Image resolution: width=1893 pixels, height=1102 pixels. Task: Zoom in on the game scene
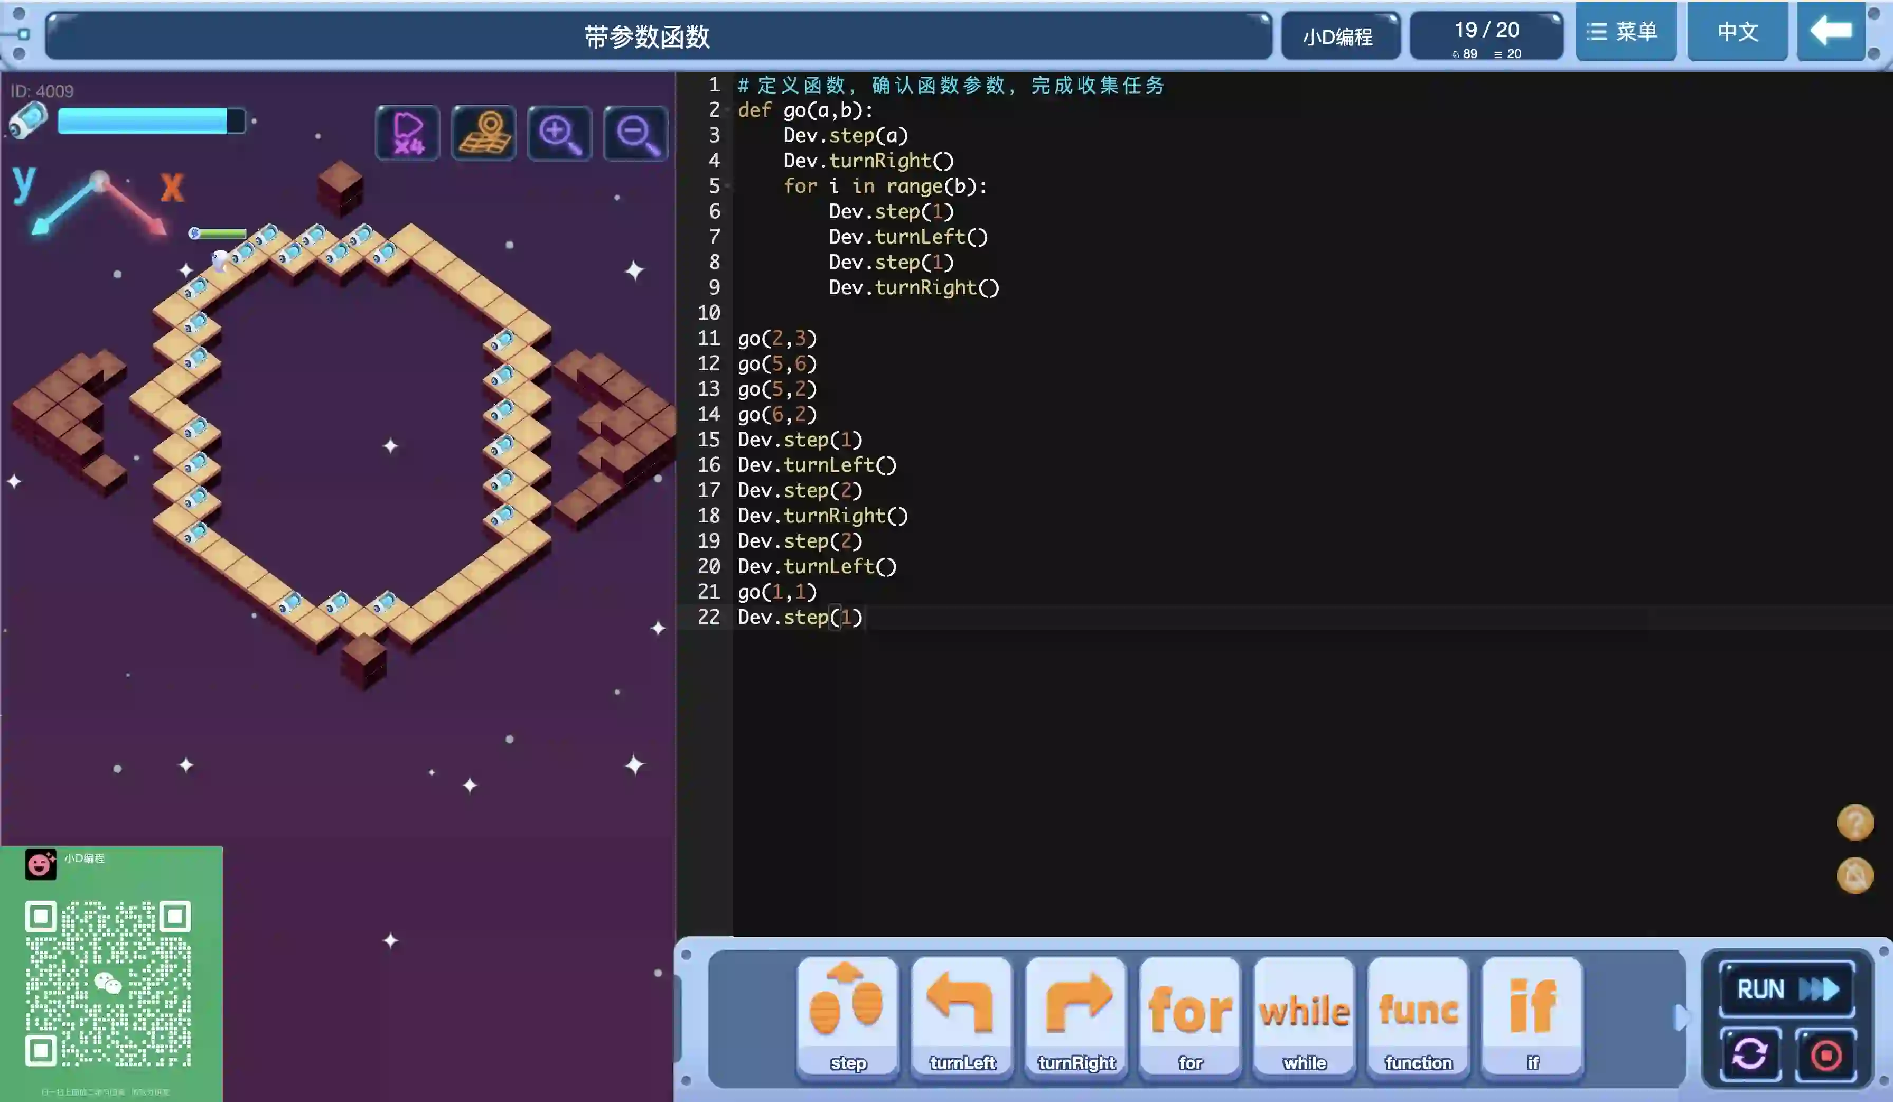[x=560, y=133]
